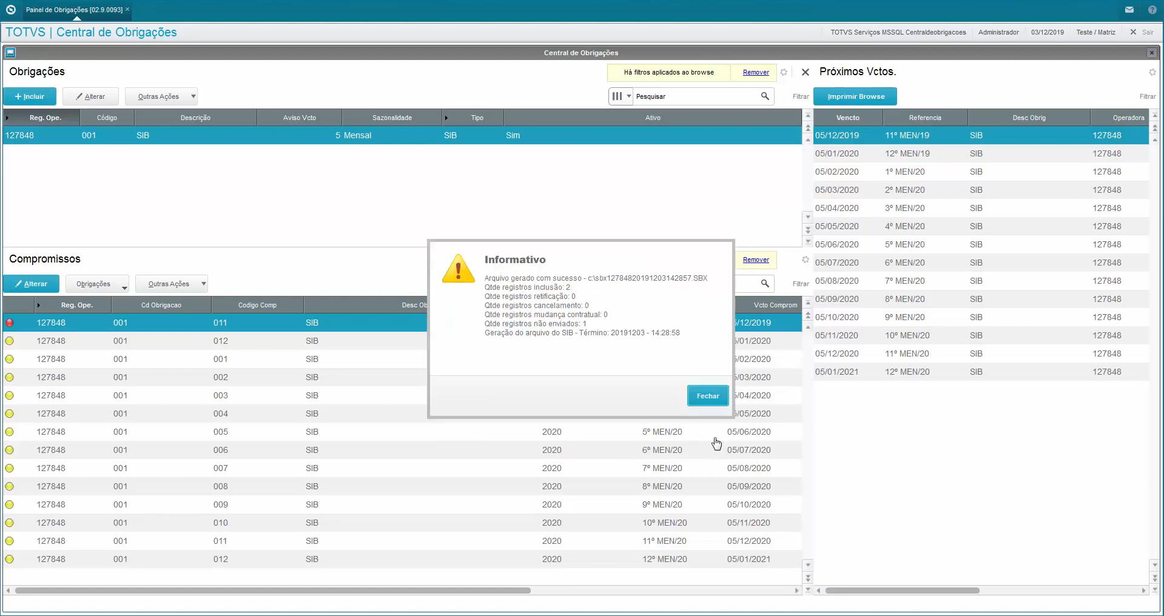The image size is (1164, 616).
Task: Click Remover link in Compromissos panel
Action: pos(756,259)
